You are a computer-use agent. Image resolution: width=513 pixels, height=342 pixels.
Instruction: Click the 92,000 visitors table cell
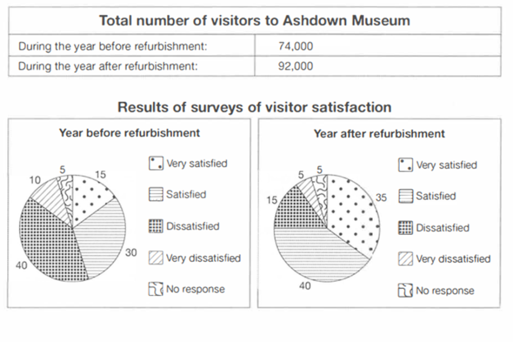pyautogui.click(x=296, y=66)
